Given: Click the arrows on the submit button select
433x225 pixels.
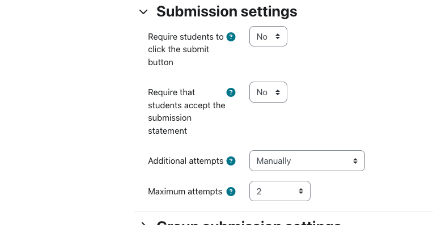Looking at the screenshot, I should (x=278, y=36).
